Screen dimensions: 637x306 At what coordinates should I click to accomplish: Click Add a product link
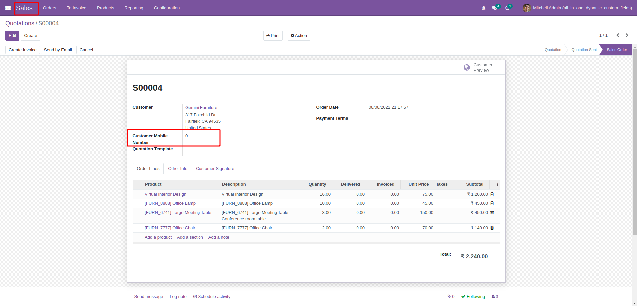click(x=158, y=237)
